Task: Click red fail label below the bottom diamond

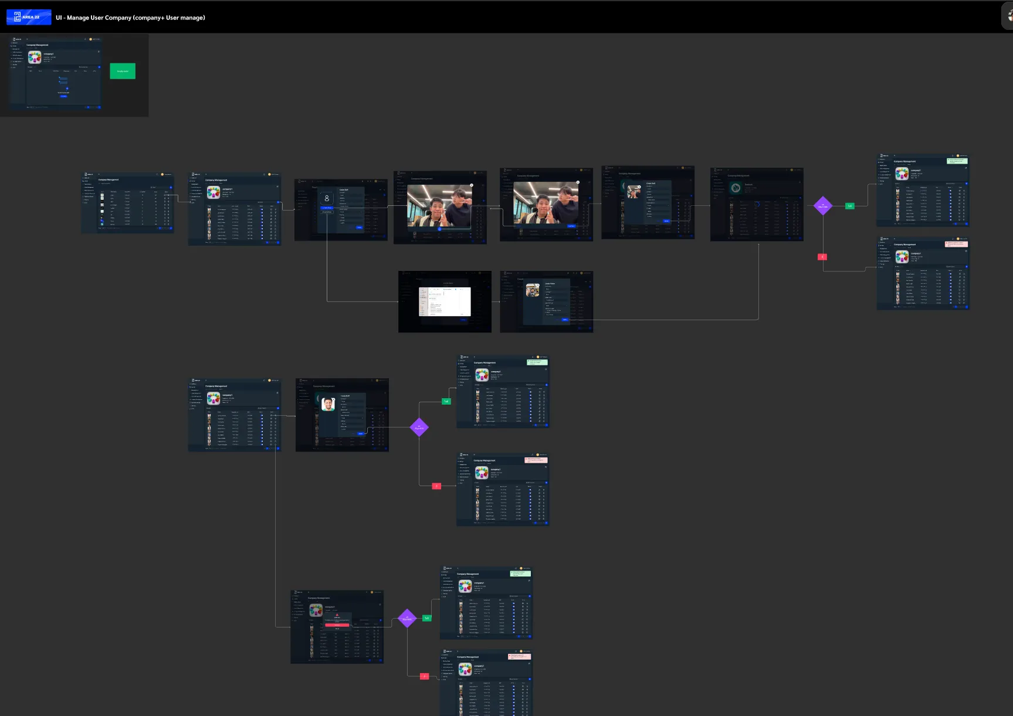Action: (425, 676)
